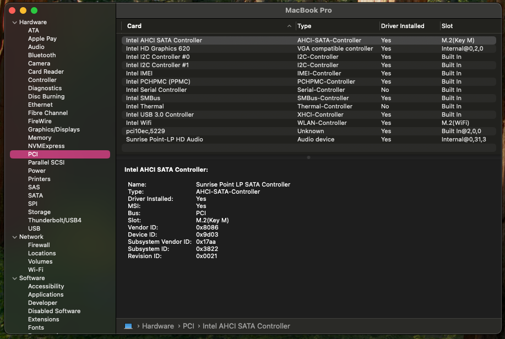This screenshot has height=339, width=505.
Task: Click the computer icon in the path bar
Action: point(128,326)
